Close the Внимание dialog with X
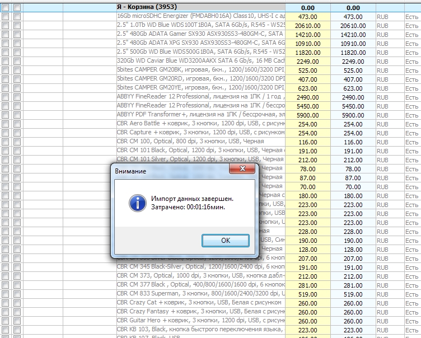The image size is (421, 338). pyautogui.click(x=242, y=168)
